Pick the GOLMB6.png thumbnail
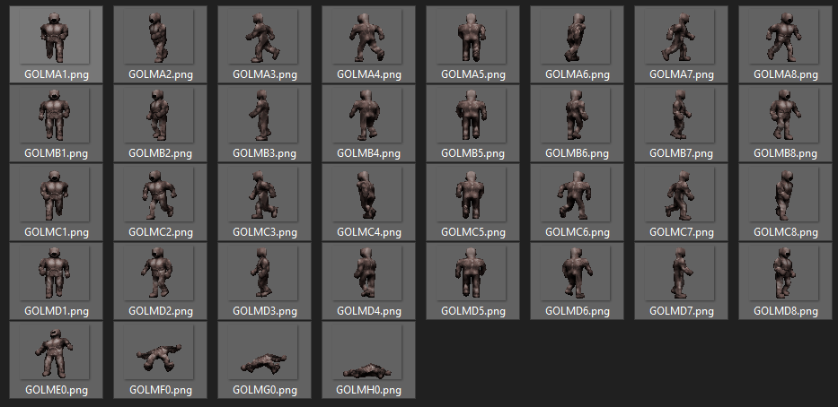This screenshot has height=407, width=838. click(x=576, y=116)
